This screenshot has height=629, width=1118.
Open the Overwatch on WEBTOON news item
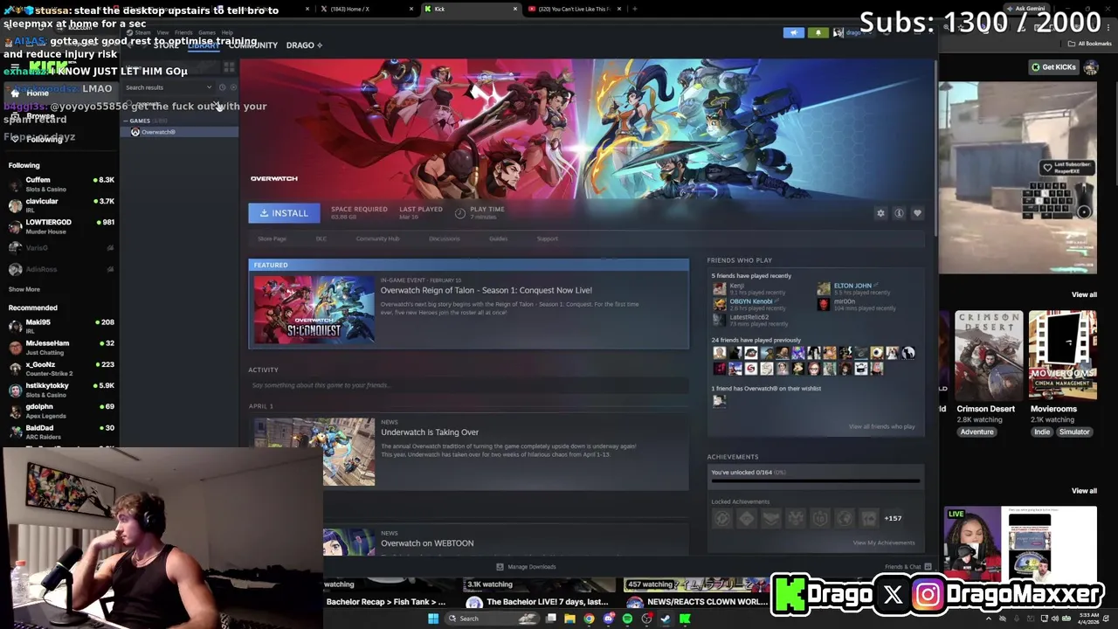pyautogui.click(x=427, y=543)
